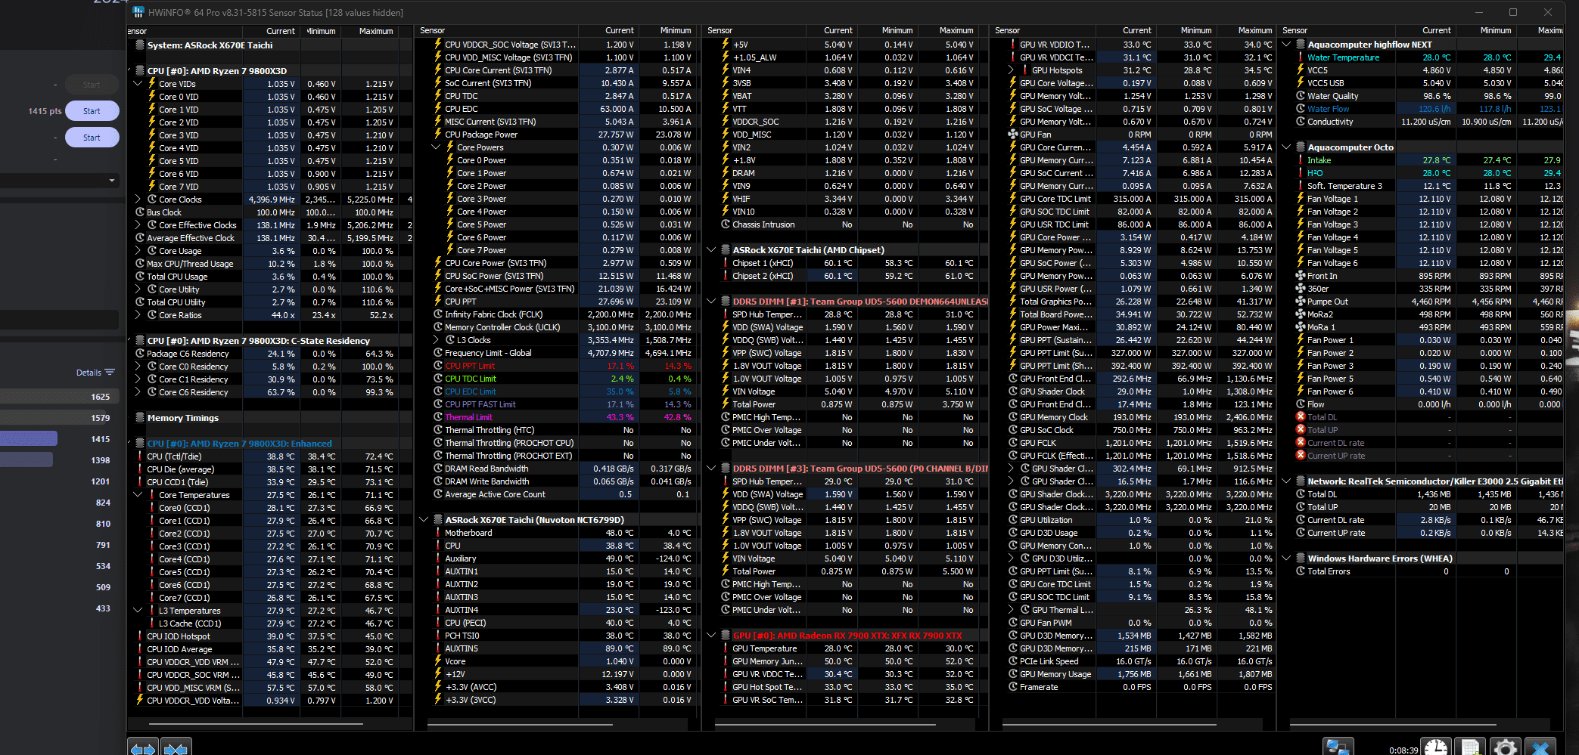Click the clock icon beside Framerate
Screen dimensions: 1579x755
[1013, 687]
